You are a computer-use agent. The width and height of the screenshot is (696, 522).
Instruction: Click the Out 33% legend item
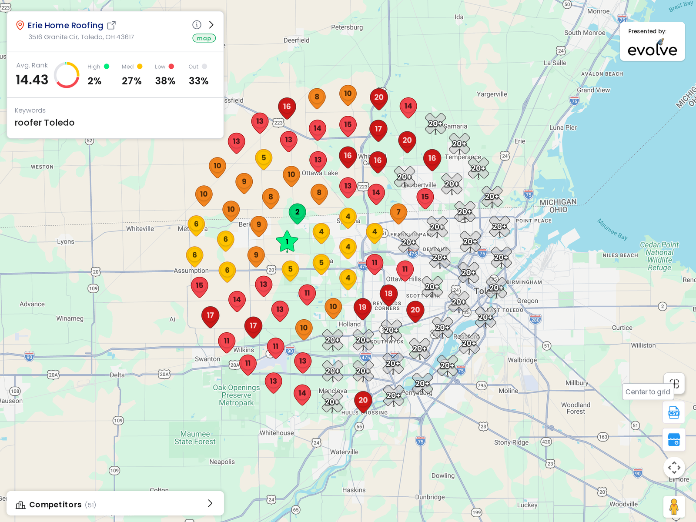coord(198,74)
